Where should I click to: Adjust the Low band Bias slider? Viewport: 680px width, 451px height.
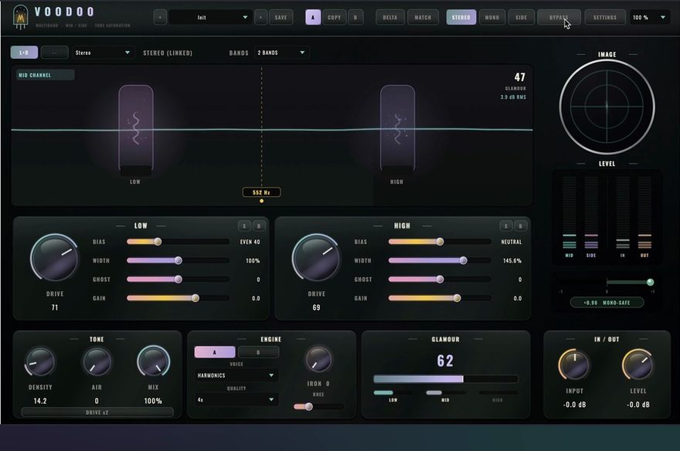pos(178,242)
